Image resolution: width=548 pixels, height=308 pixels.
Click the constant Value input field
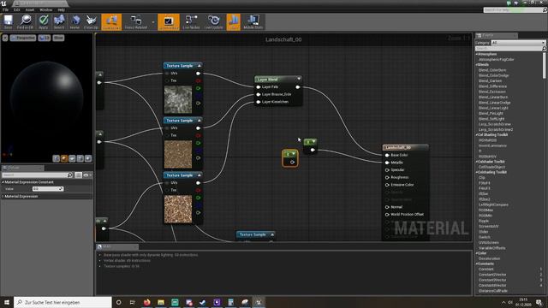coord(48,189)
